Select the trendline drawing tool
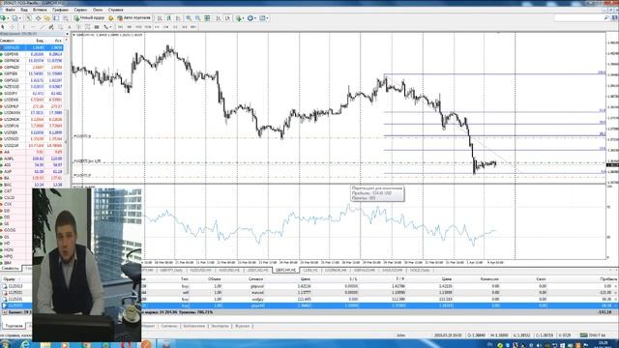The width and height of the screenshot is (619, 348). pos(42,27)
